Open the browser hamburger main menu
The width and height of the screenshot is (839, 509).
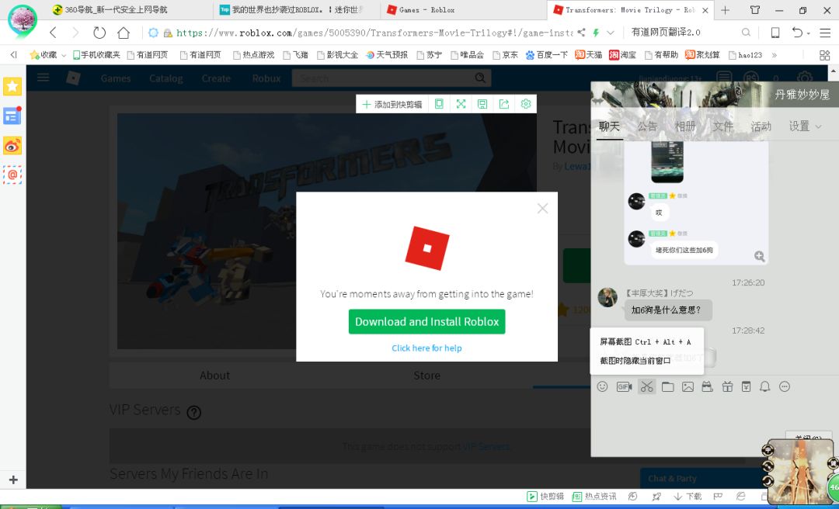pyautogui.click(x=824, y=33)
